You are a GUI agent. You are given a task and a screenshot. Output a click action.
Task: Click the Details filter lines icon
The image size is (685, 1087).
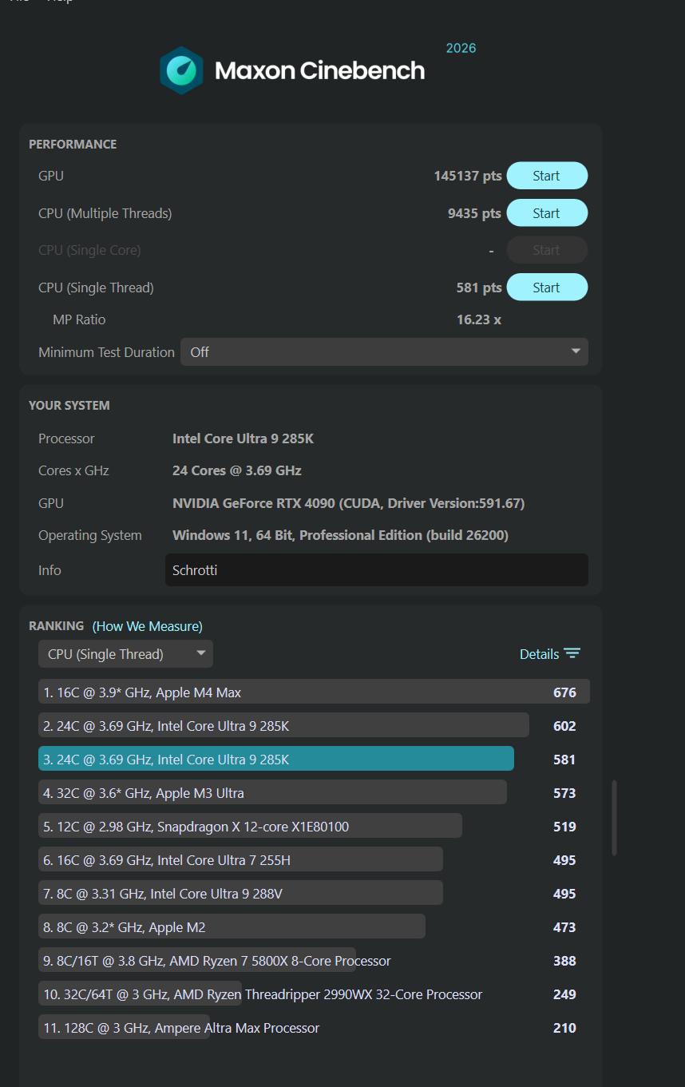(572, 653)
